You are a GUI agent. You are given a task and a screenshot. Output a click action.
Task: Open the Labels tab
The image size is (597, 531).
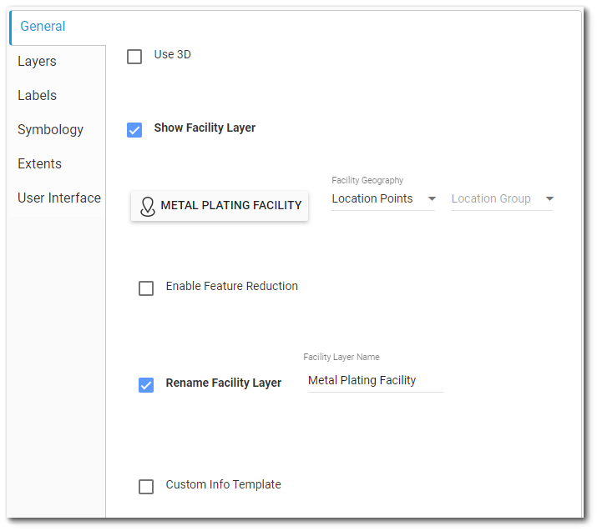click(x=38, y=96)
